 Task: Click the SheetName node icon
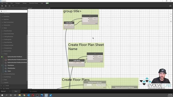[6, 65]
